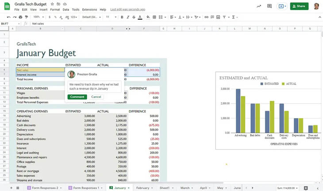Toggle italic formatting

128,17
